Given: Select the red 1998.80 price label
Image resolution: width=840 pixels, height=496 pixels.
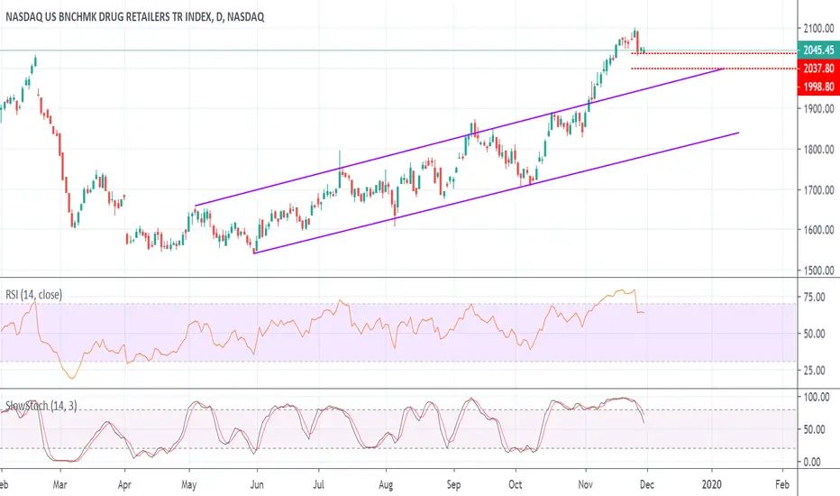Looking at the screenshot, I should tap(818, 87).
